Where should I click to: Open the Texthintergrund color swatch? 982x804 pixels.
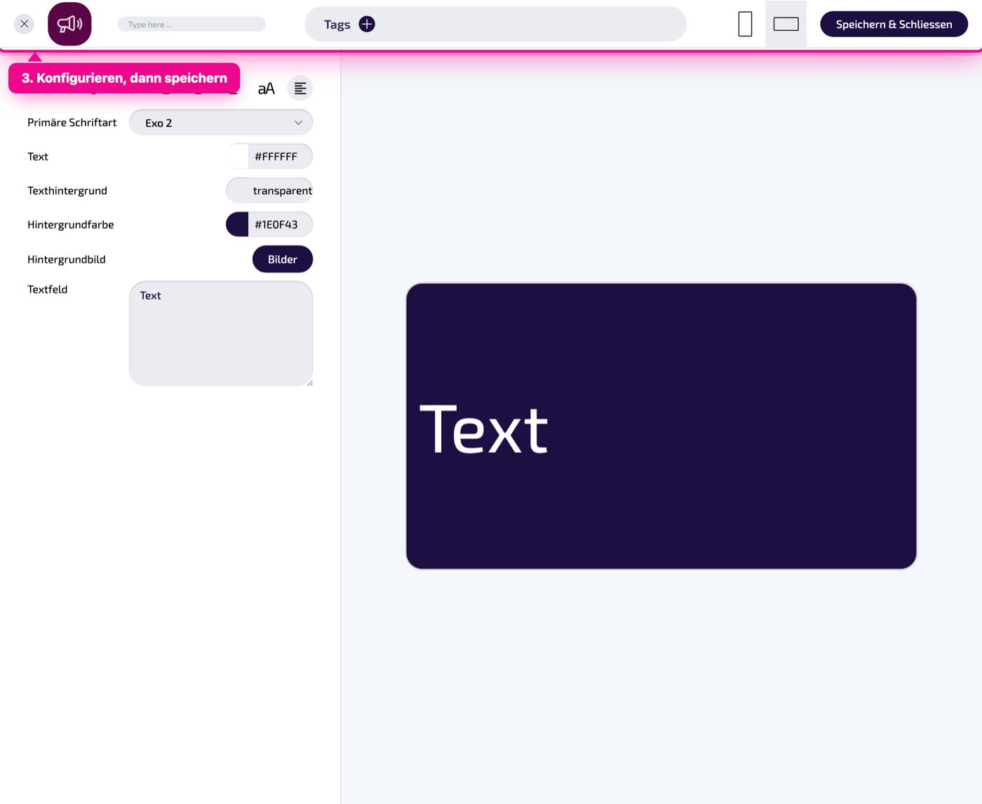[237, 191]
